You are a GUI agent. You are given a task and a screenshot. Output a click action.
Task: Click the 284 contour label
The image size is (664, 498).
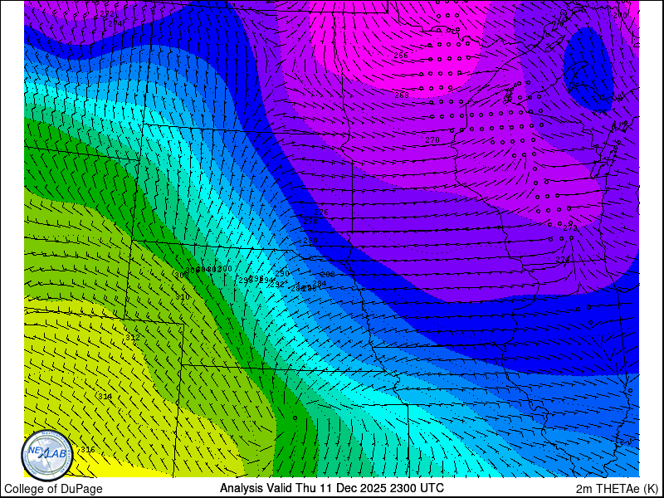320,283
